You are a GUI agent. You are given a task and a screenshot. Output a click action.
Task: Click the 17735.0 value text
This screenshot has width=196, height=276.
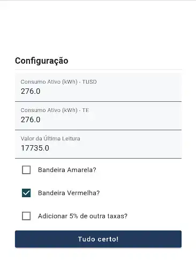[x=35, y=148]
